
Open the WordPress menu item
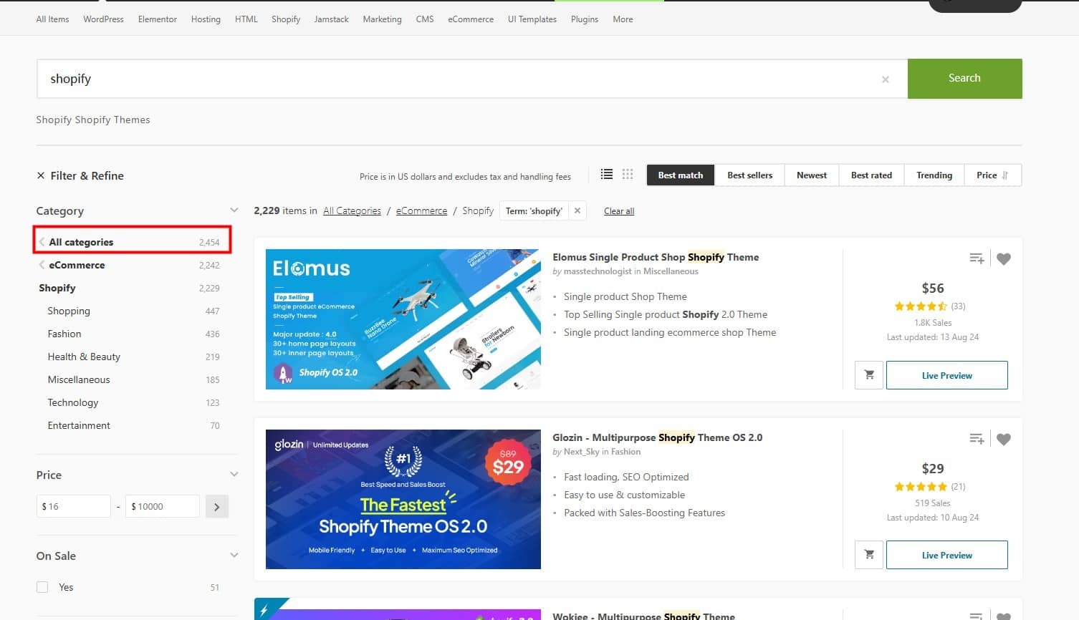(103, 19)
